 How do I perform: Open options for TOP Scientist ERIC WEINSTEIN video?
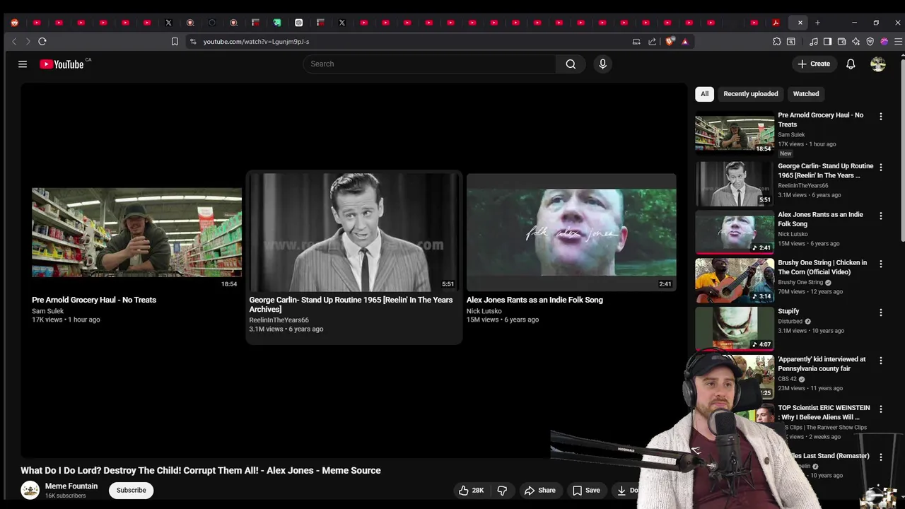(x=880, y=409)
